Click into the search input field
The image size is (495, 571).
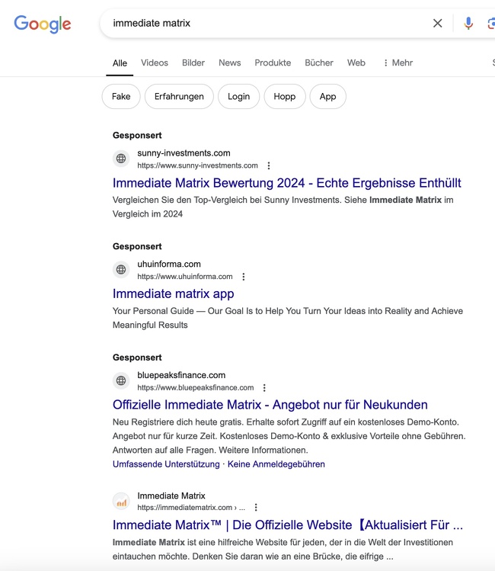[267, 24]
